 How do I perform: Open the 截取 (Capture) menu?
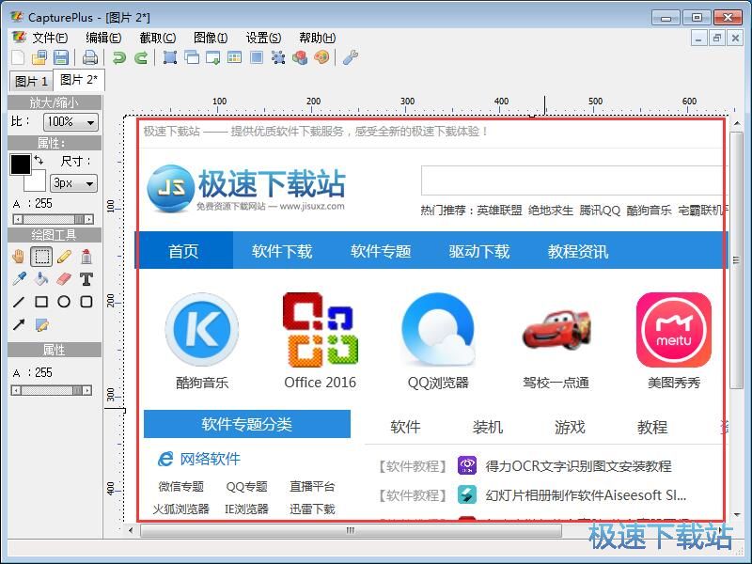157,38
